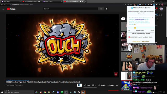Open the more actions ellipsis menu
Viewport: 167px width, 94px height.
click(117, 85)
